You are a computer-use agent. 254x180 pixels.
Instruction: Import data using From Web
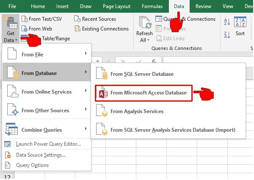[37, 29]
